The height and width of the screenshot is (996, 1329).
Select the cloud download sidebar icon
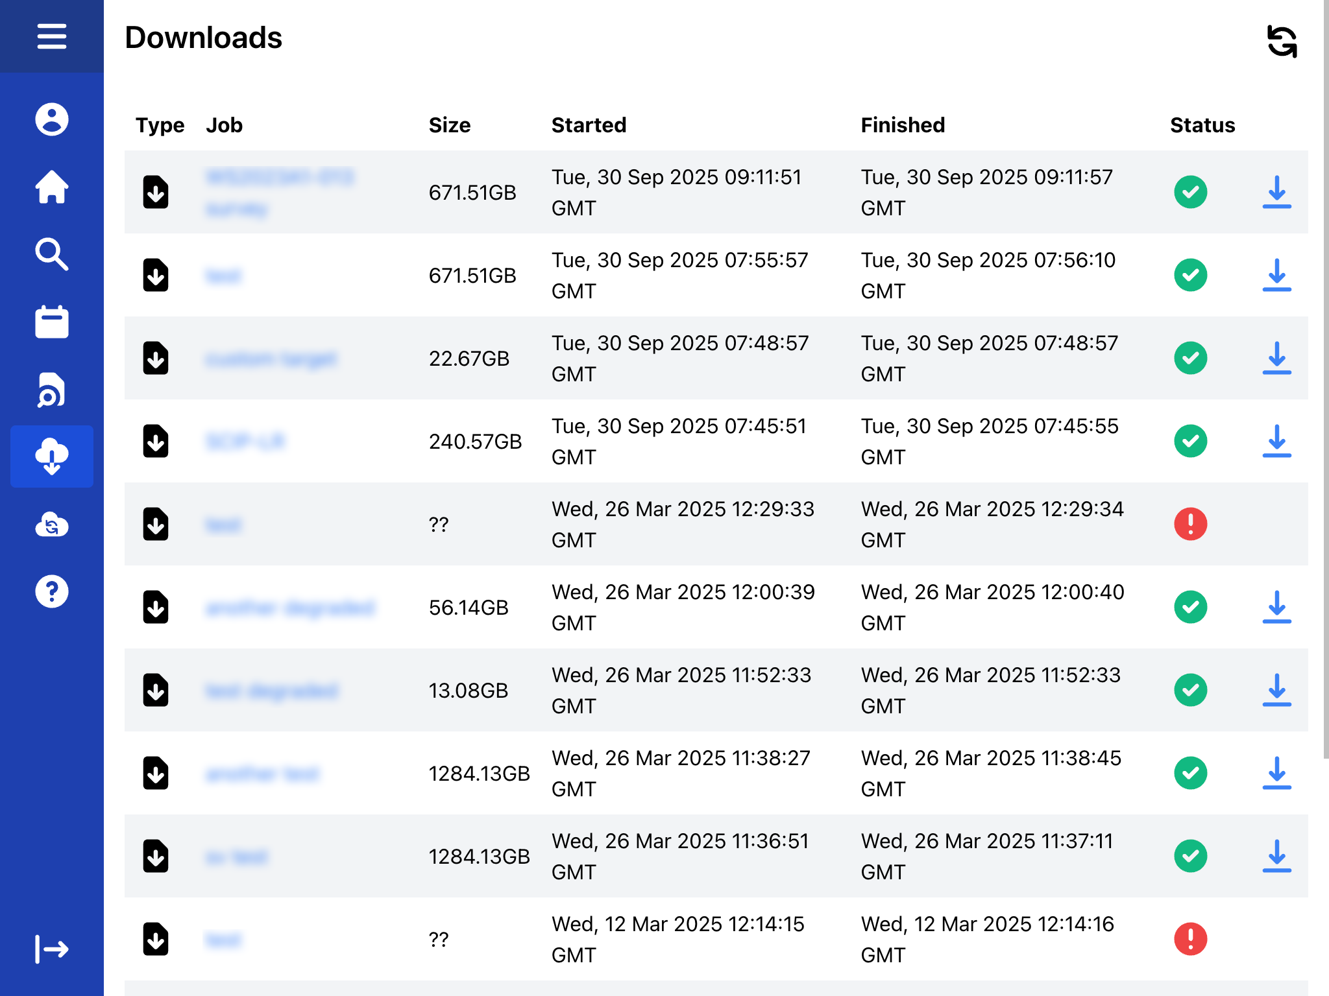51,456
